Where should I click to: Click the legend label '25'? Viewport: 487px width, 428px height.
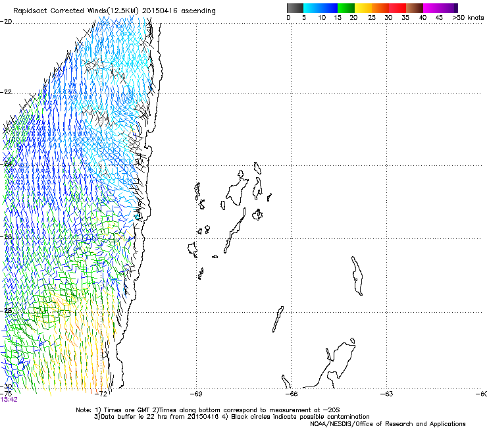(x=372, y=18)
